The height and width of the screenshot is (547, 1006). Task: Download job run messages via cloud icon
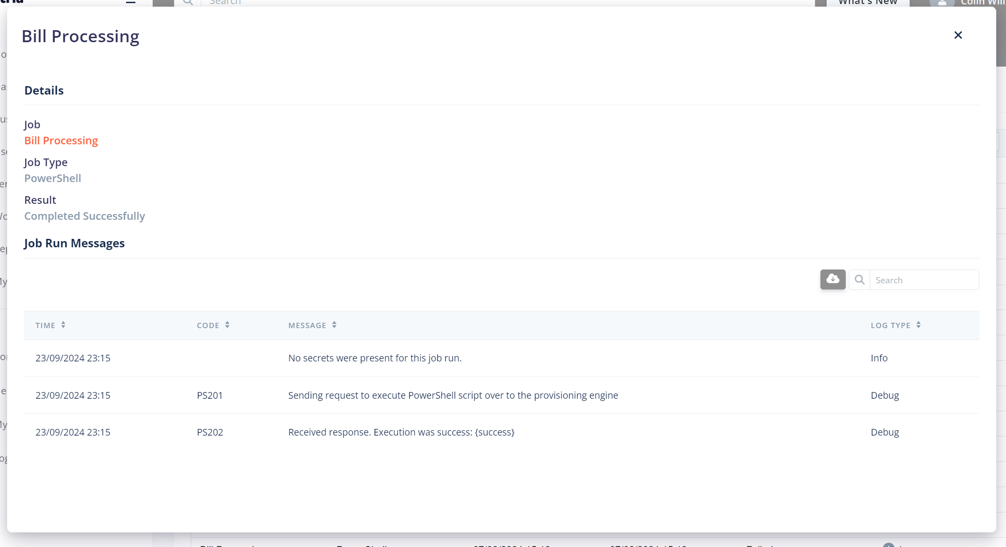[x=832, y=279]
